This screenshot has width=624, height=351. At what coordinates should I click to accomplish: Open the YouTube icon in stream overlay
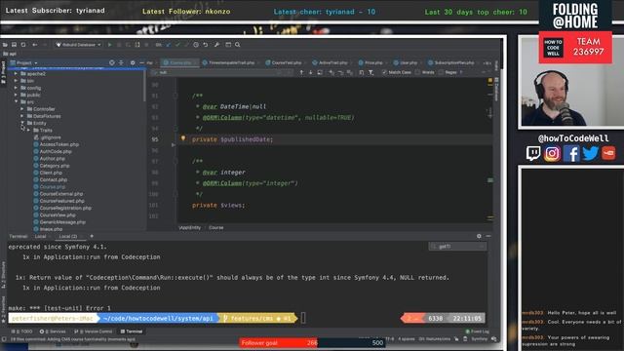[x=608, y=153]
